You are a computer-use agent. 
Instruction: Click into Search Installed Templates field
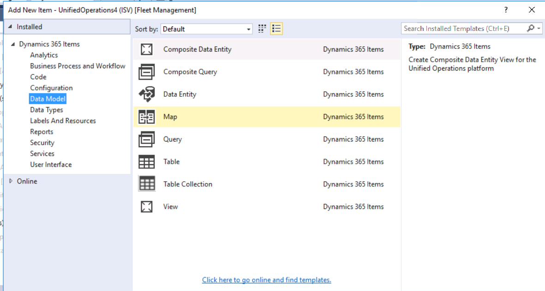(464, 29)
